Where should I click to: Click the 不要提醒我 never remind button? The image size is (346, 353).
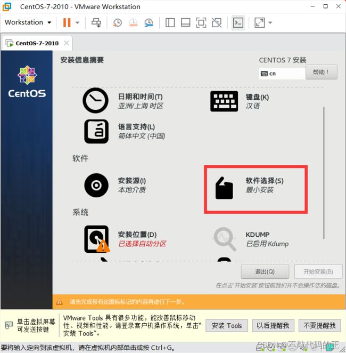click(319, 325)
